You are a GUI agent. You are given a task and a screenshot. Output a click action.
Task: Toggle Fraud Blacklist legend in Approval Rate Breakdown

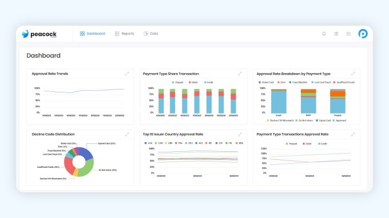pos(298,82)
